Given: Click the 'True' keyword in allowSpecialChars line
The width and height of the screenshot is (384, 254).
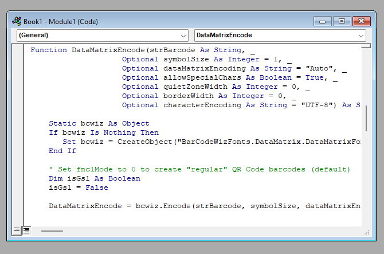Looking at the screenshot, I should click(x=315, y=77).
